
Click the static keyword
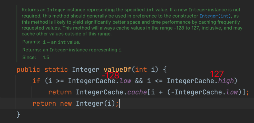pyautogui.click(x=56, y=70)
